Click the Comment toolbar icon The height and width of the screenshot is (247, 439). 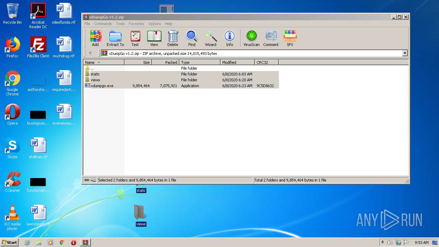[271, 38]
